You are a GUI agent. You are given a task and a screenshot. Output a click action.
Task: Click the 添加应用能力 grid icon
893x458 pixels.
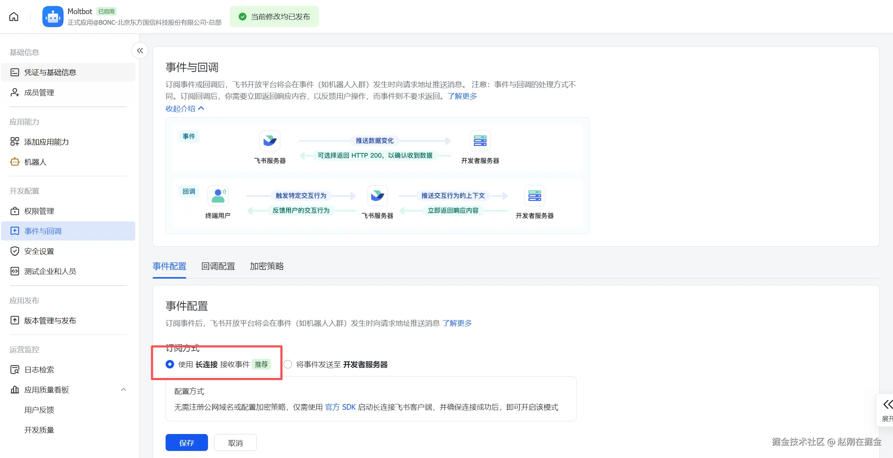[x=14, y=142]
